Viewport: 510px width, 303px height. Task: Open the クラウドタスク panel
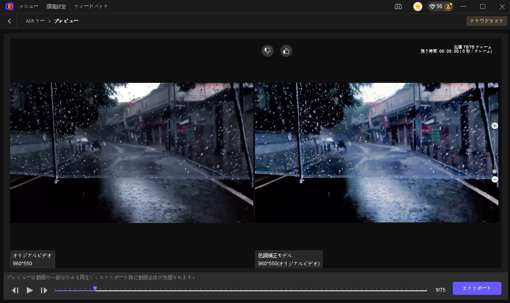pyautogui.click(x=486, y=21)
